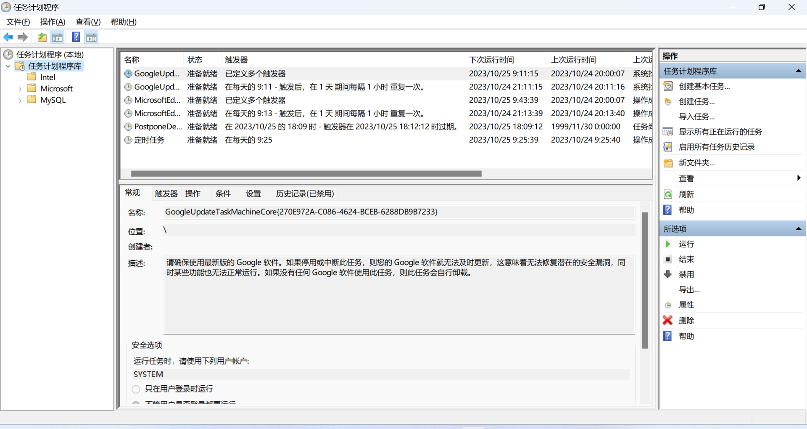Click 显示所有正在运行的任务 action text
807x429 pixels.
pyautogui.click(x=720, y=132)
